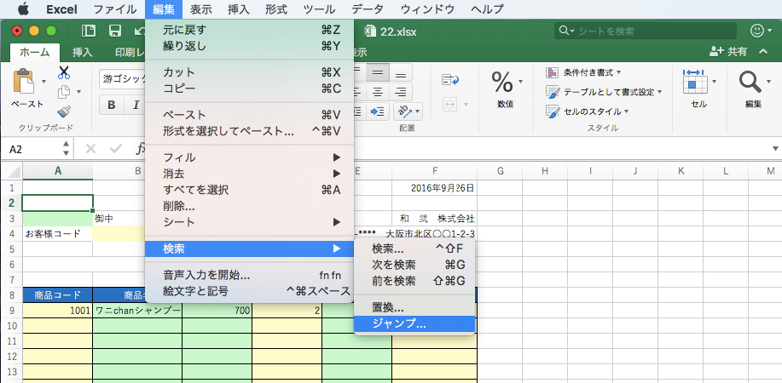This screenshot has width=782, height=383.
Task: Toggle the Italic formatting button
Action: pos(134,106)
